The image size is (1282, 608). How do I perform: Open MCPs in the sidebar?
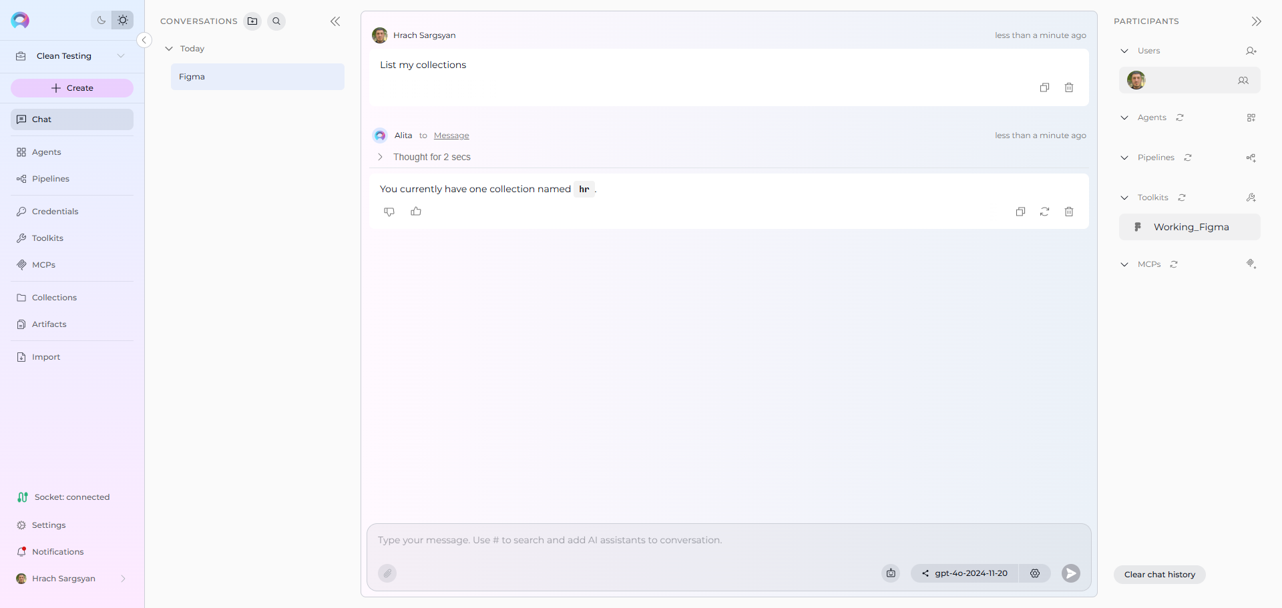tap(72, 265)
